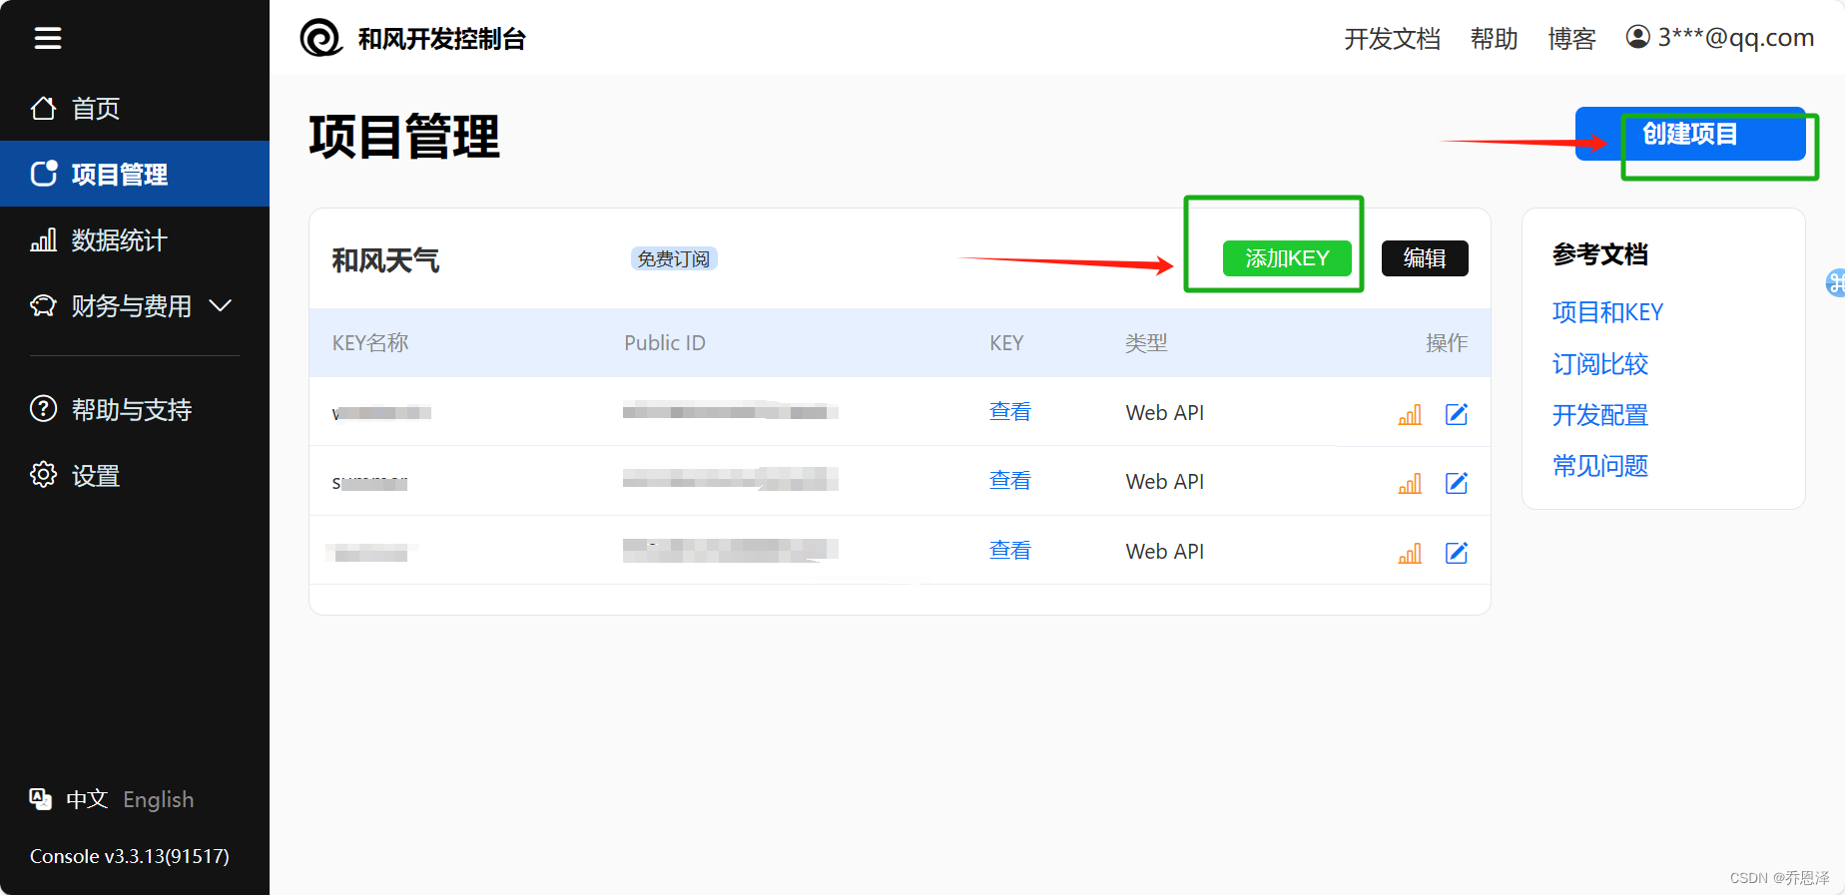Viewport: 1845px width, 895px height.
Task: Open 数据统计 in sidebar
Action: point(135,239)
